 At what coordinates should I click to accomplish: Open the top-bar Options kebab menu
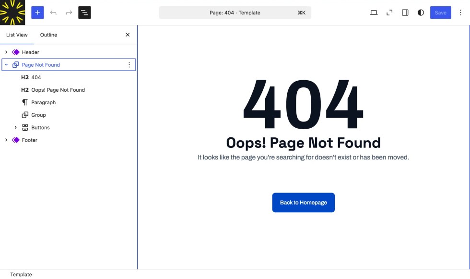click(460, 12)
